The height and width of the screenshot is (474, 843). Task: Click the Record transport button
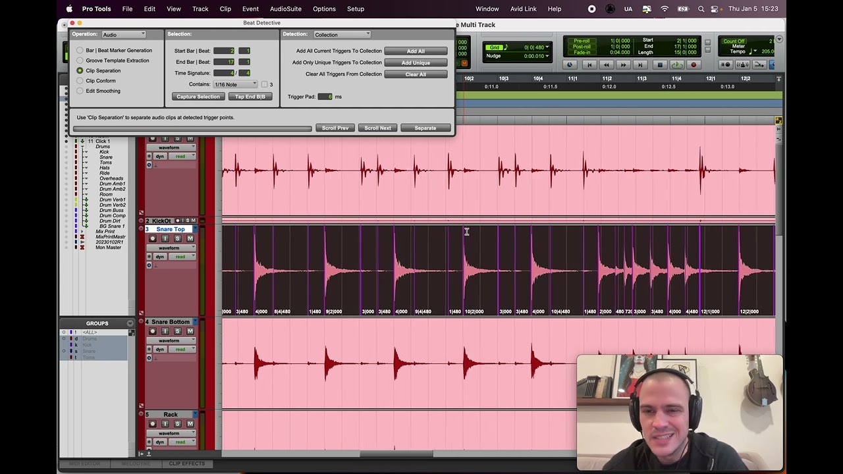(693, 65)
